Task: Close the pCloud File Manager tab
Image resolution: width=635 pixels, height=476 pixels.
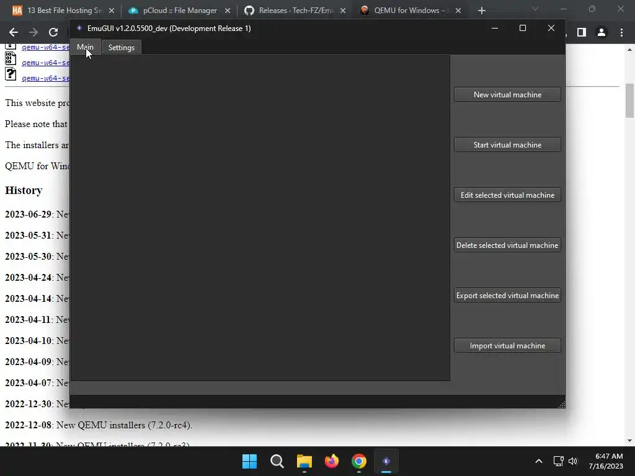Action: coord(228,11)
